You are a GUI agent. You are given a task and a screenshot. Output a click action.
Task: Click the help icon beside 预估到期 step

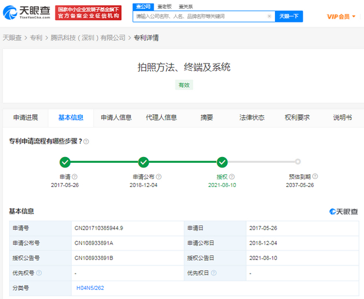tap(315, 177)
